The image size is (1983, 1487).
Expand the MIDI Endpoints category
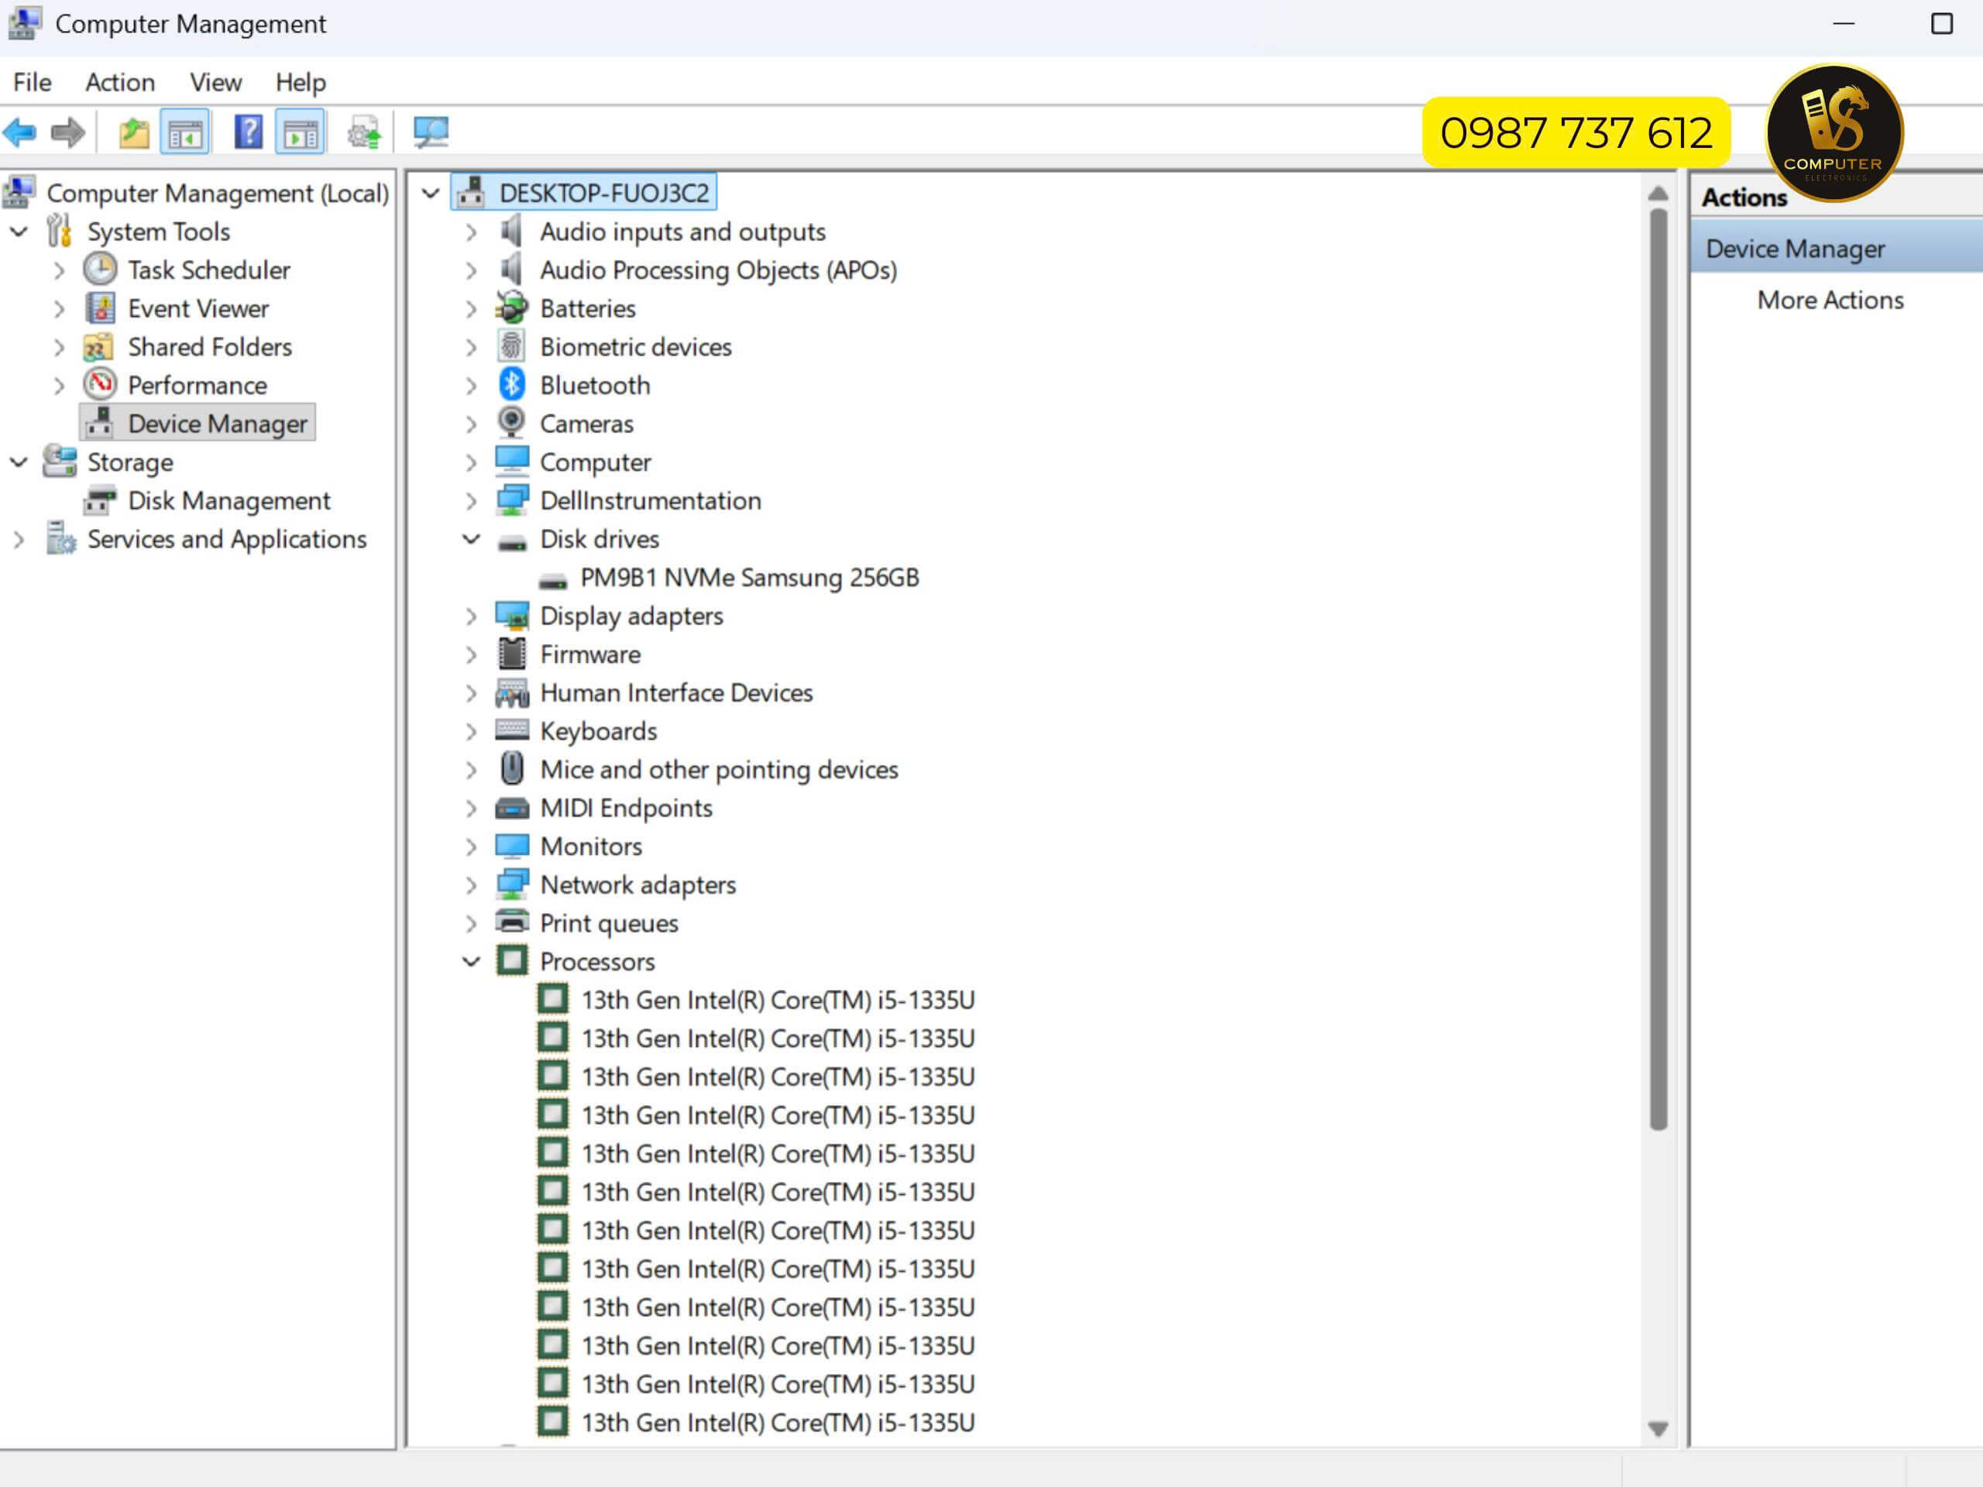point(471,809)
